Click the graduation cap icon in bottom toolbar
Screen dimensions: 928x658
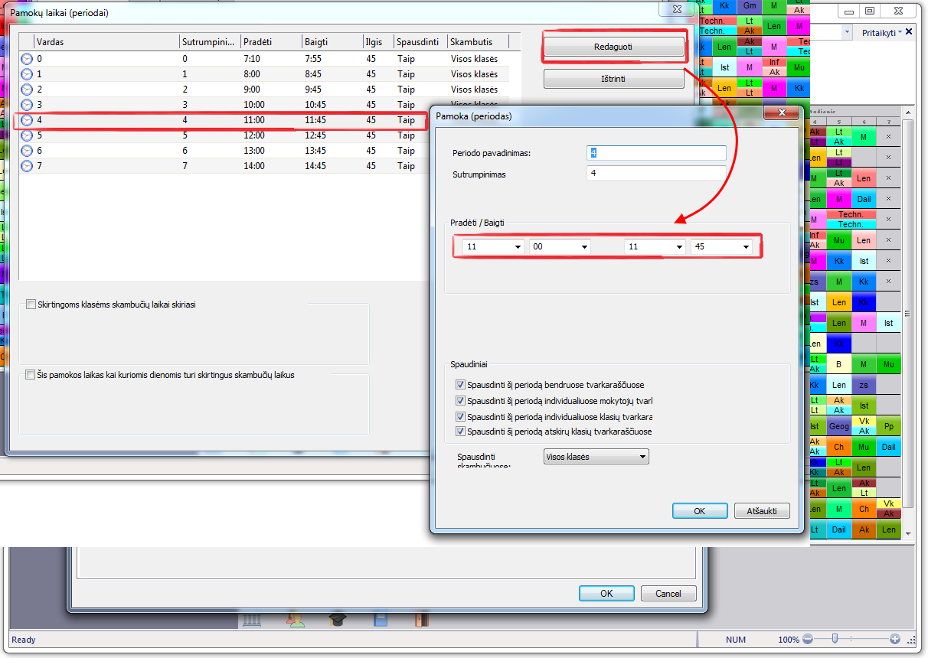click(x=338, y=620)
